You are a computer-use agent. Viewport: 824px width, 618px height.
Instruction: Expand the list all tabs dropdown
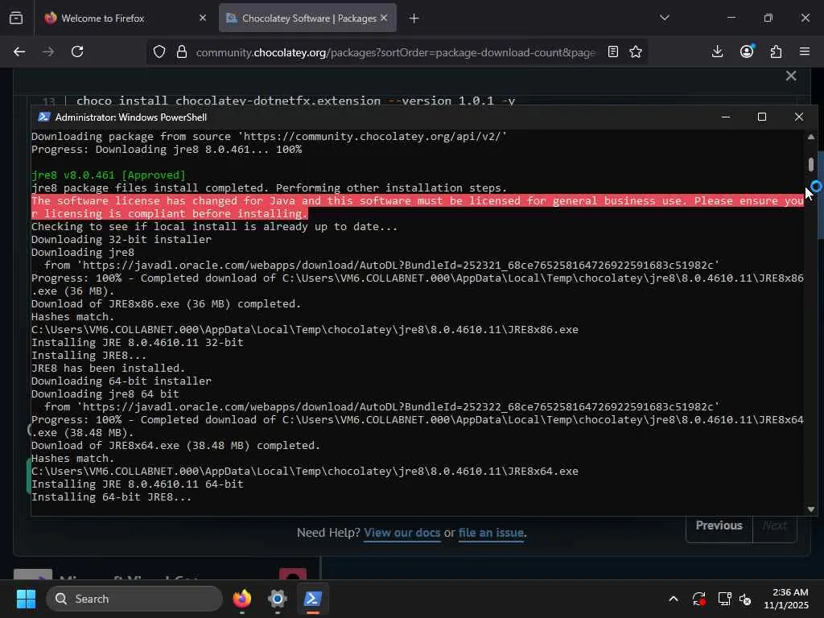click(x=665, y=18)
